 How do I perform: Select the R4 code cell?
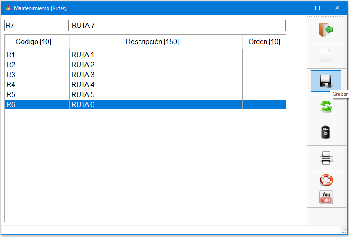point(37,84)
